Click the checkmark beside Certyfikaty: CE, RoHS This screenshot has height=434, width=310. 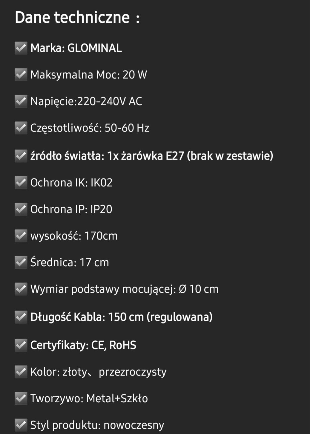21,345
